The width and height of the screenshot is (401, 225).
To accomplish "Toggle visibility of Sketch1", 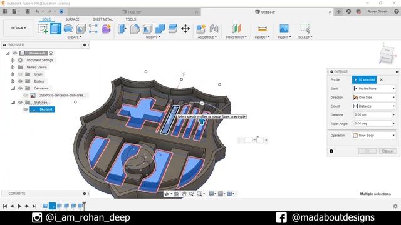I will tap(25, 109).
